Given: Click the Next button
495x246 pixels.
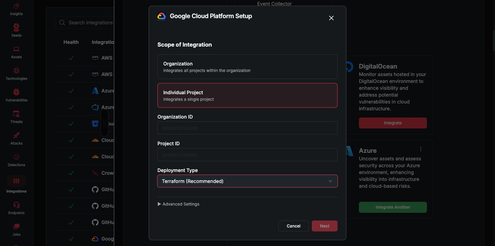Looking at the screenshot, I should pos(324,226).
